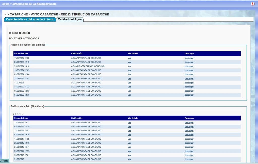Download the 23/09/2016 13:16 complete analysis
Screen dimensions: 258x164
pyautogui.click(x=189, y=143)
